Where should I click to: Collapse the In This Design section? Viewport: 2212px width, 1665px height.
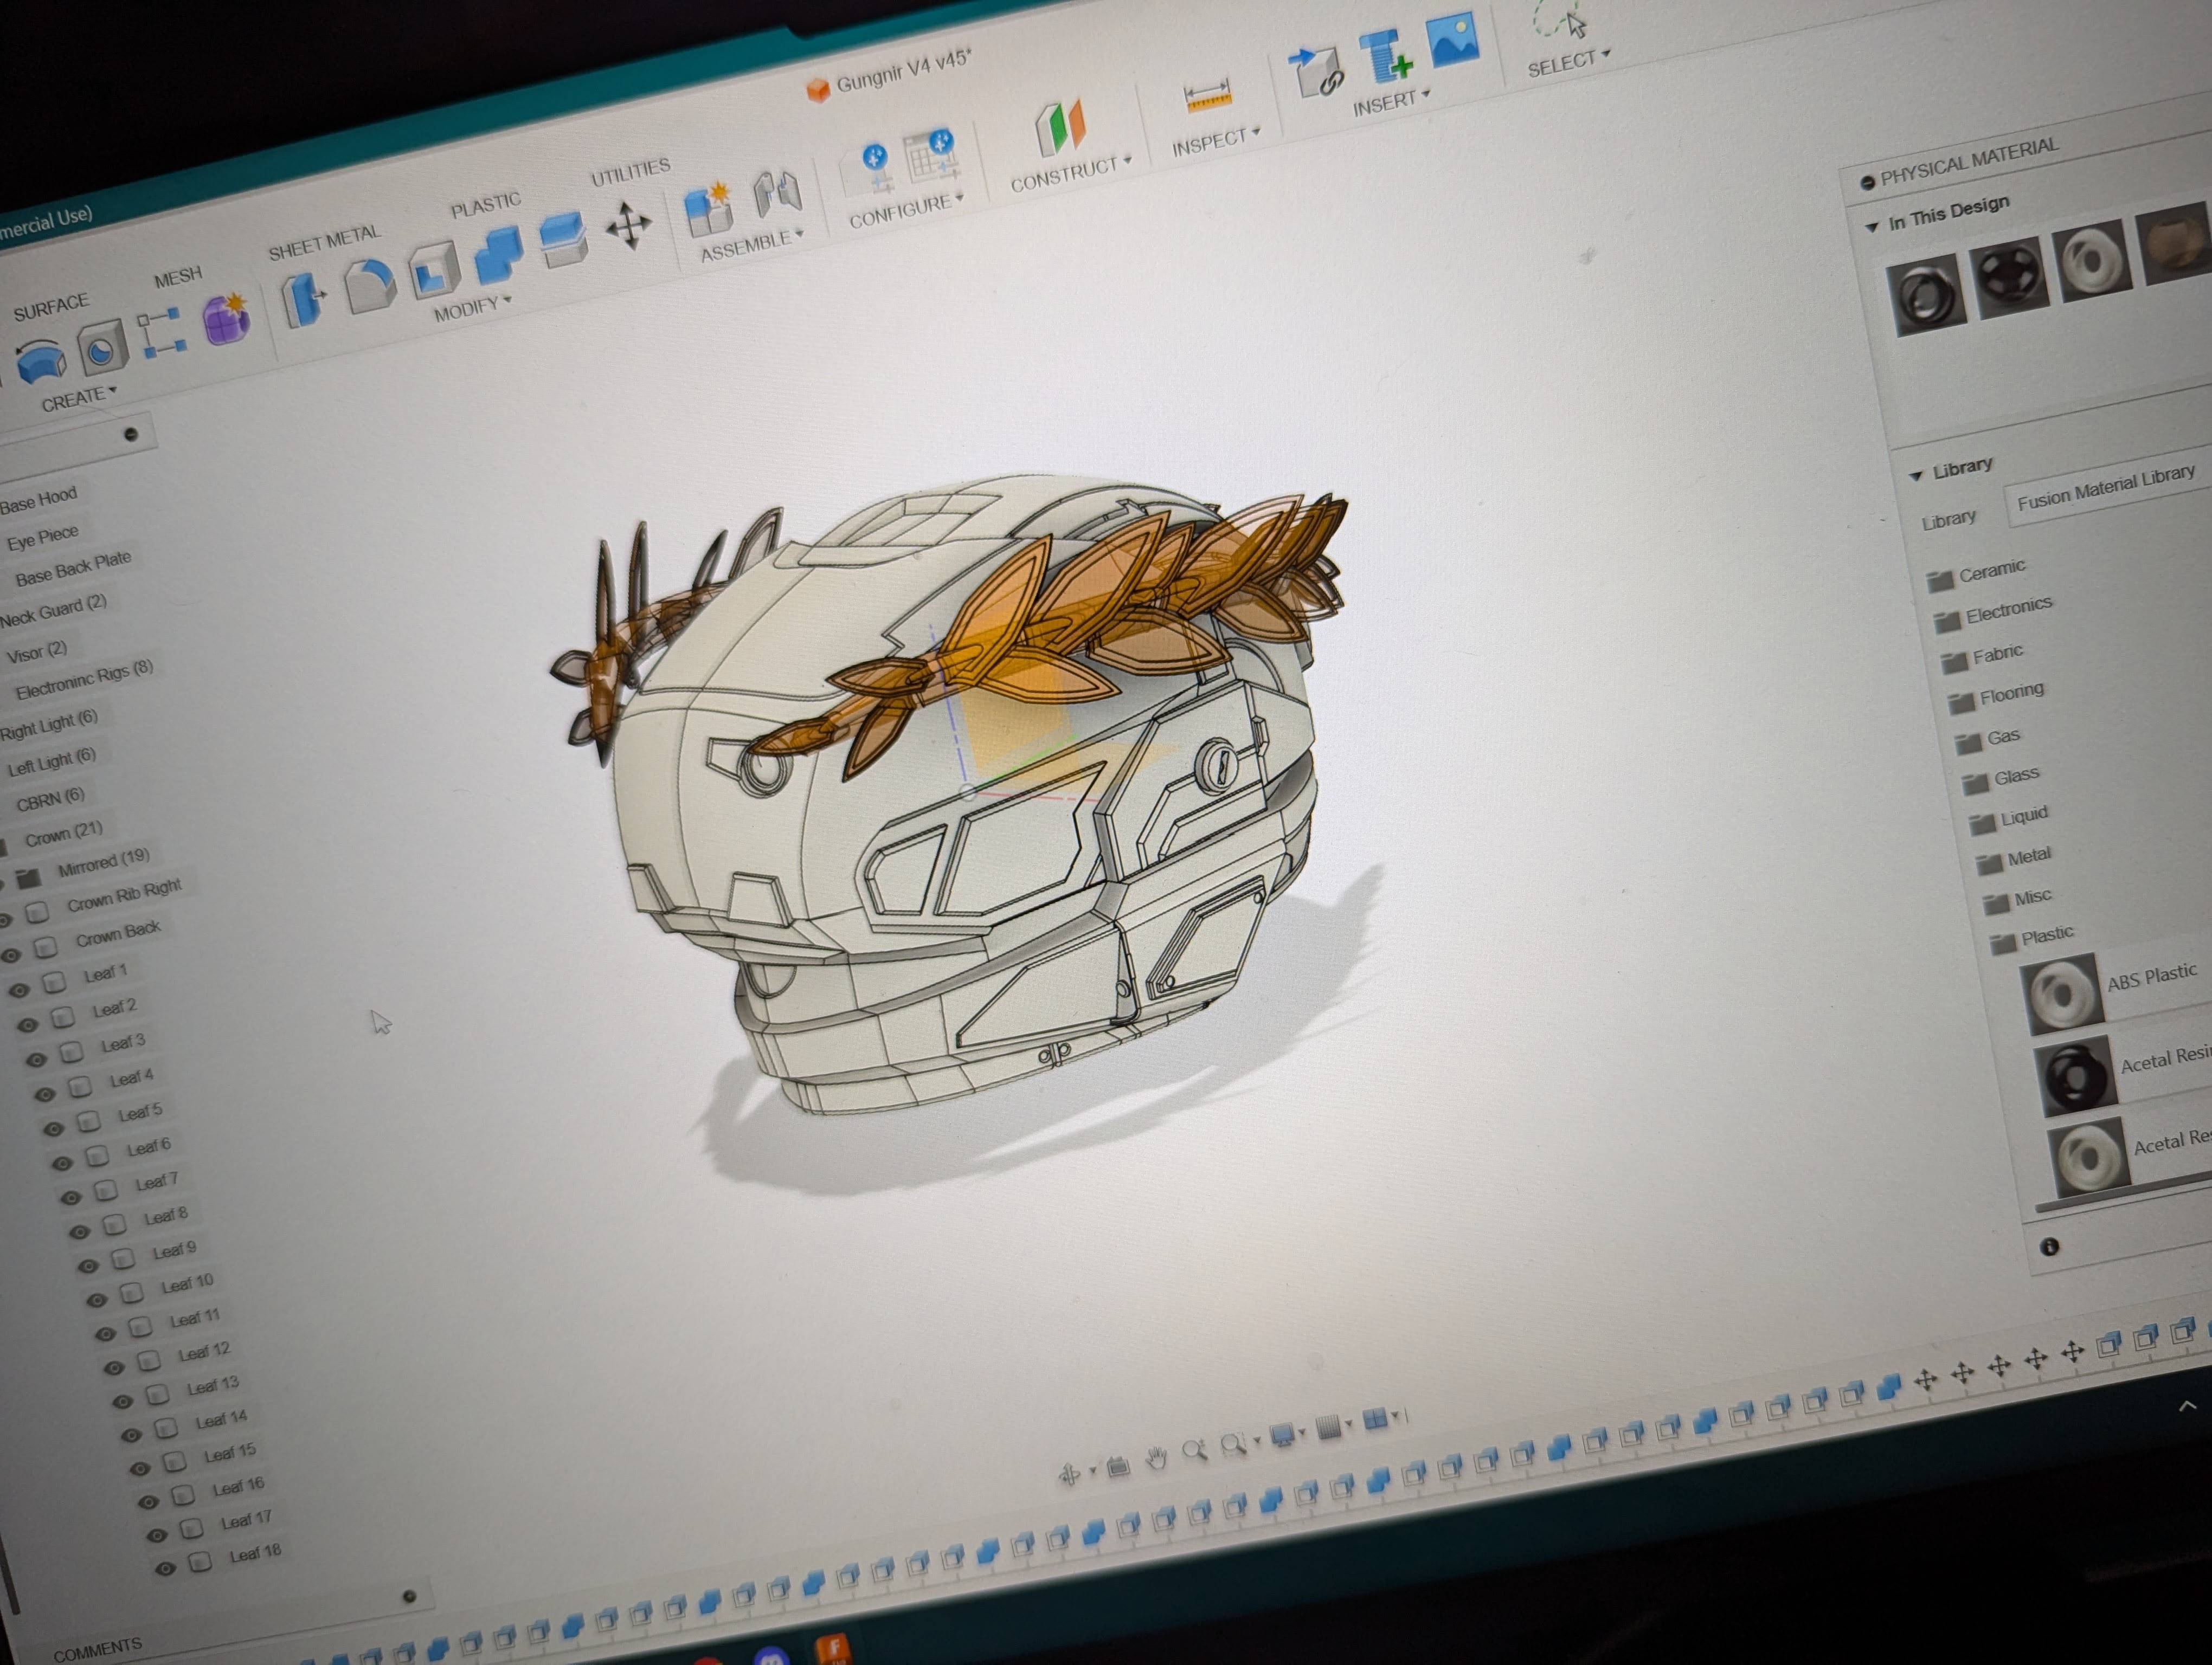coord(1872,228)
